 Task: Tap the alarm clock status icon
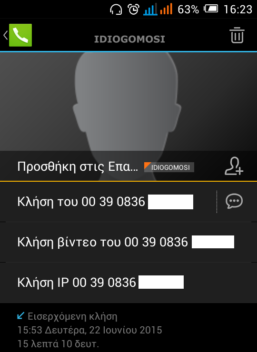tap(133, 10)
